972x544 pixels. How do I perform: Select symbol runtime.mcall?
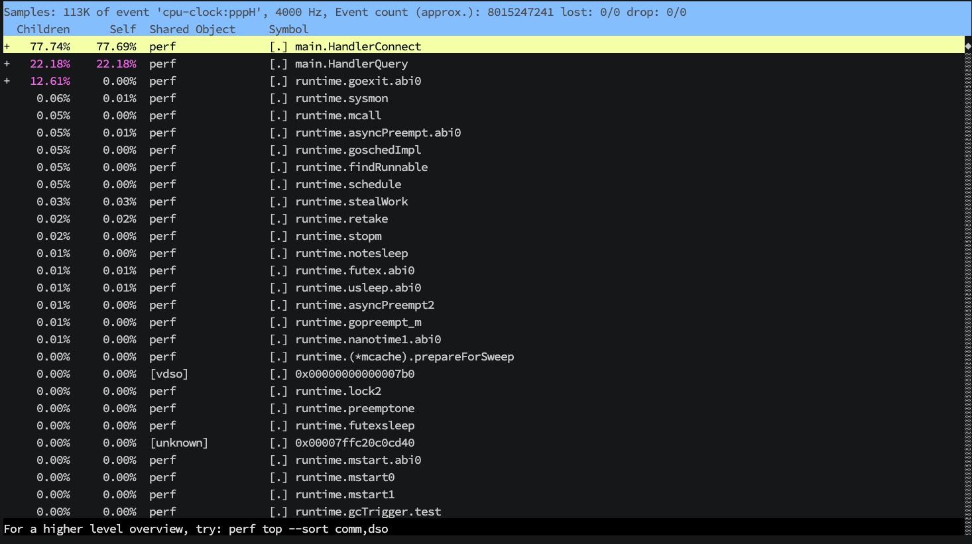(338, 115)
